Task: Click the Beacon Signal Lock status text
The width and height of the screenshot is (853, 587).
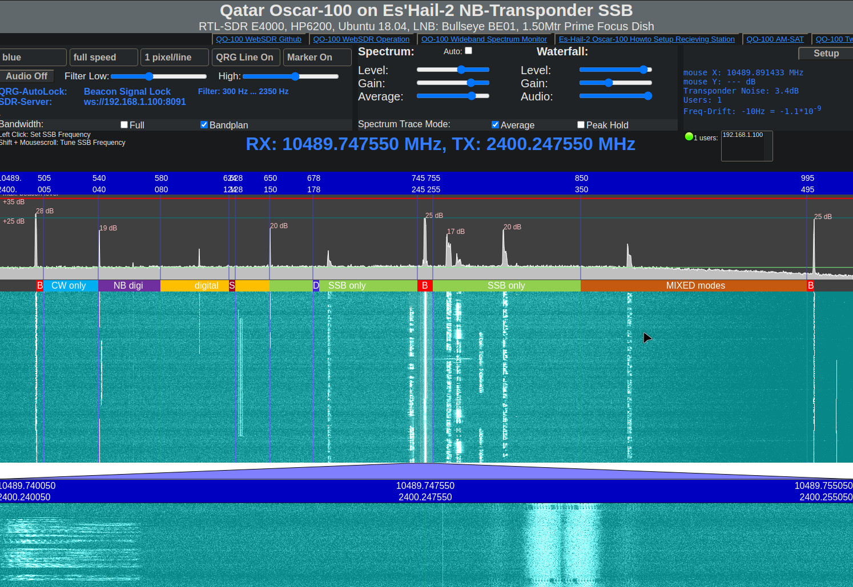Action: tap(127, 91)
